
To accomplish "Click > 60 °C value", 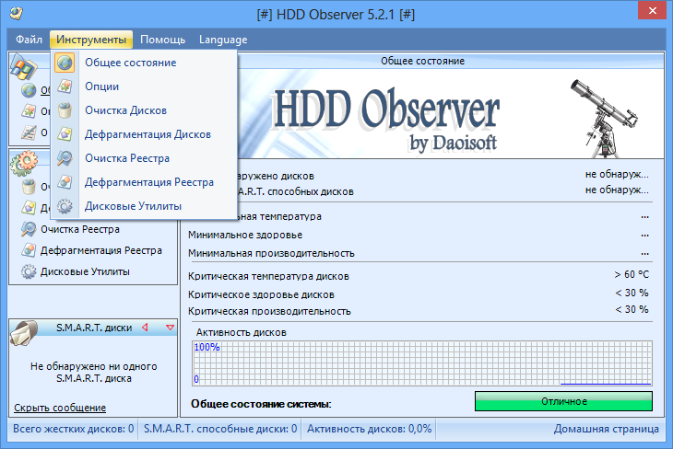I will pos(631,274).
